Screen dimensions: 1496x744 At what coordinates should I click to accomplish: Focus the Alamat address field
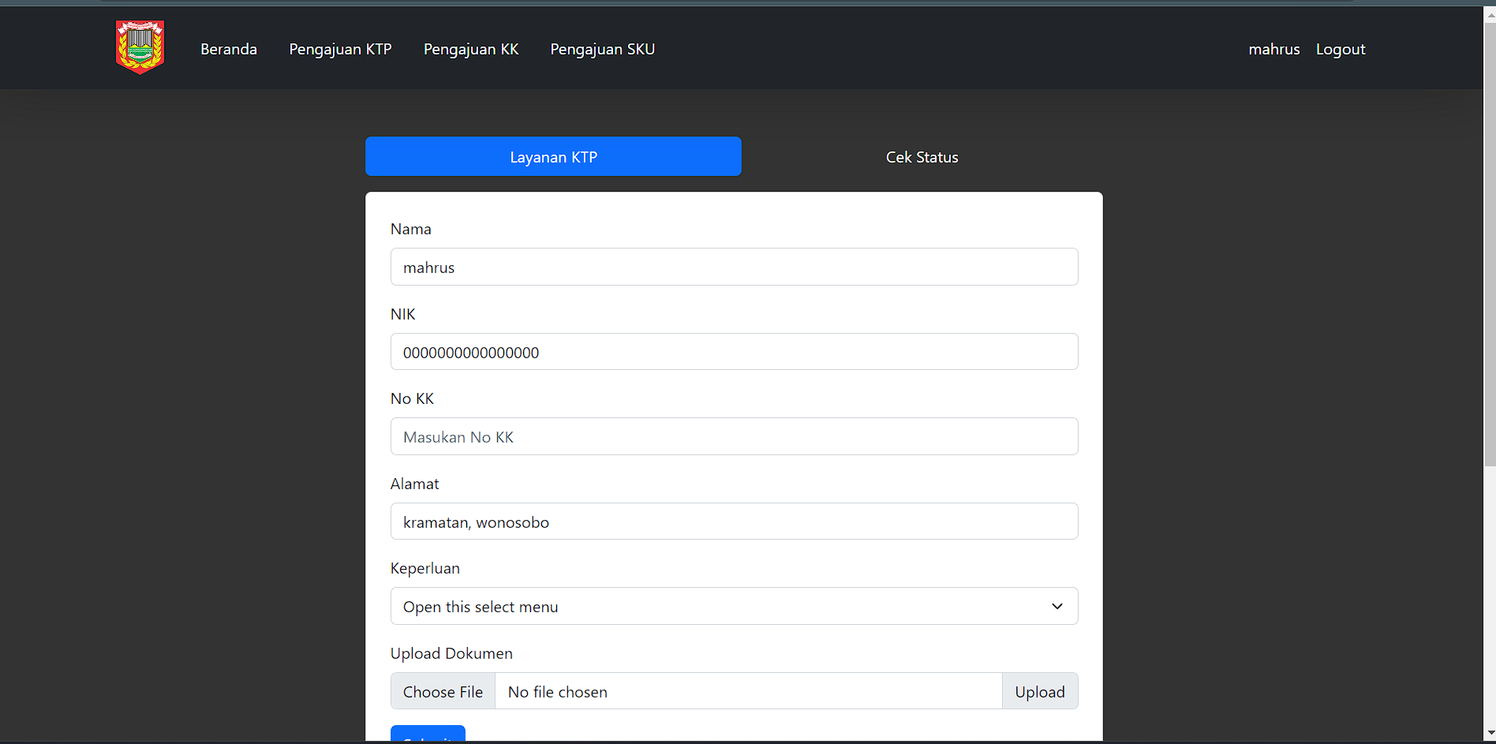click(734, 522)
